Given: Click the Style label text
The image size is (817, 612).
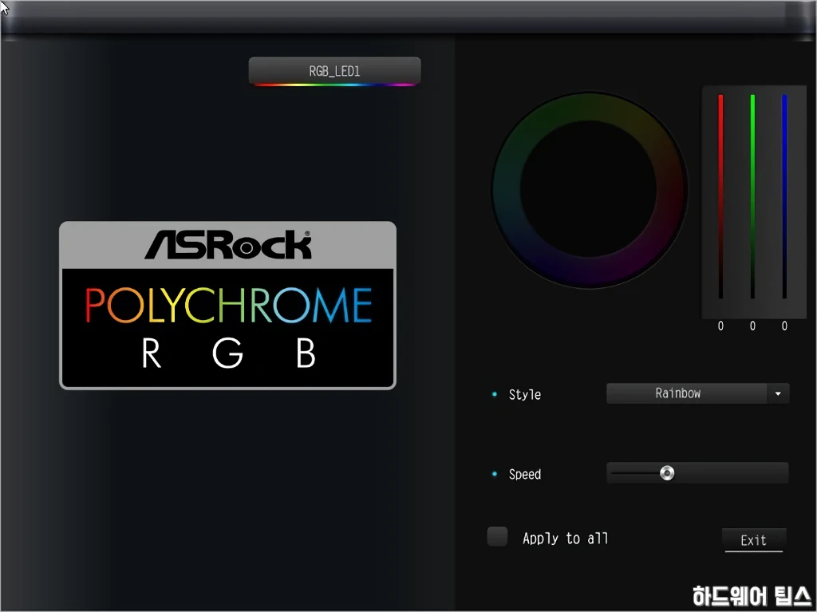Looking at the screenshot, I should coord(525,395).
